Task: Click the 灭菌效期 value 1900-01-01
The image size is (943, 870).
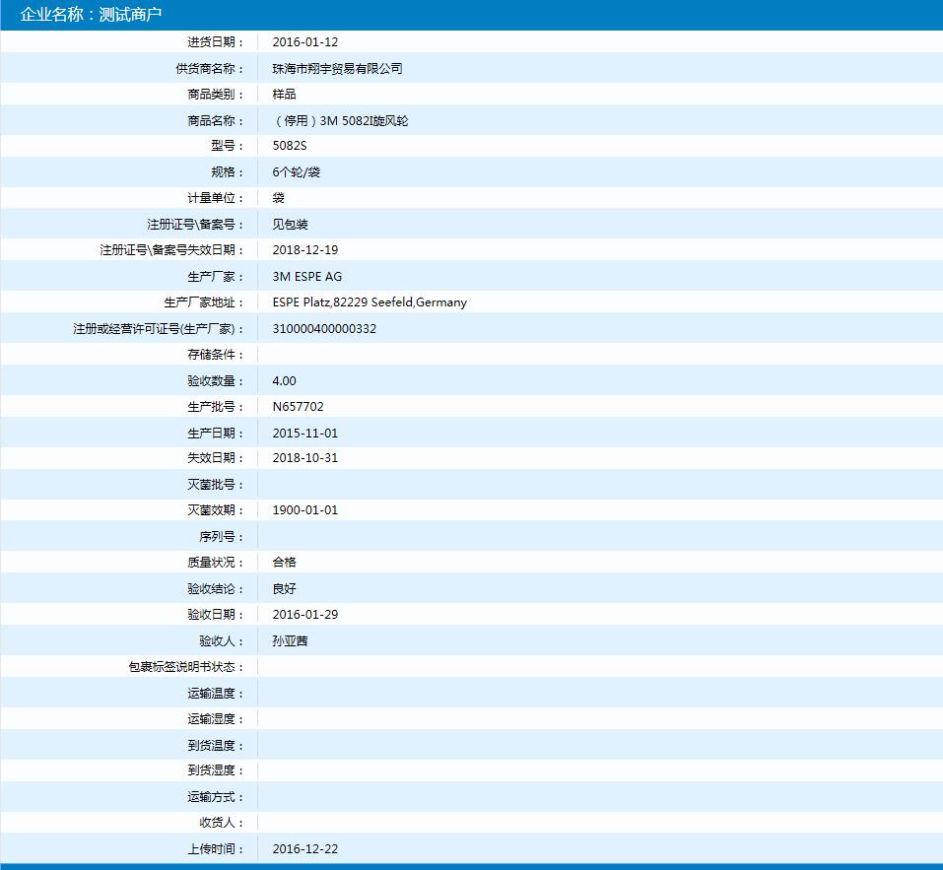Action: [304, 510]
